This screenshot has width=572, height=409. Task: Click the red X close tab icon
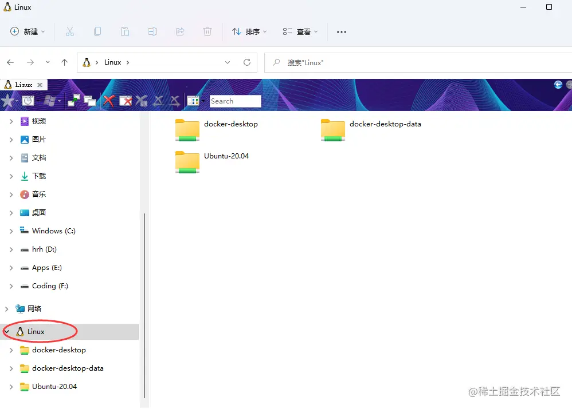tap(109, 101)
